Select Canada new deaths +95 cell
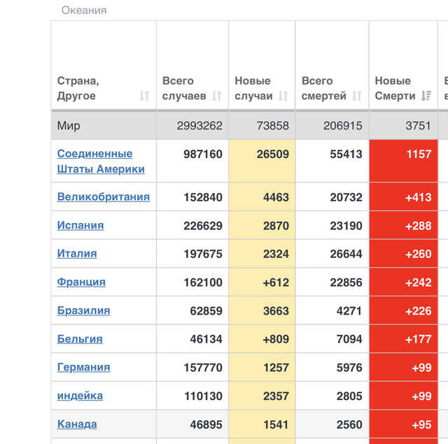Image resolution: width=448 pixels, height=444 pixels. (403, 424)
